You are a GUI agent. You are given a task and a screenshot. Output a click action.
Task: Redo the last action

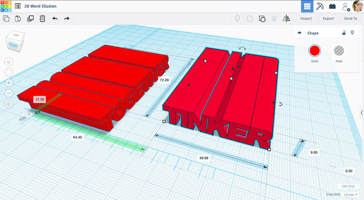point(67,18)
